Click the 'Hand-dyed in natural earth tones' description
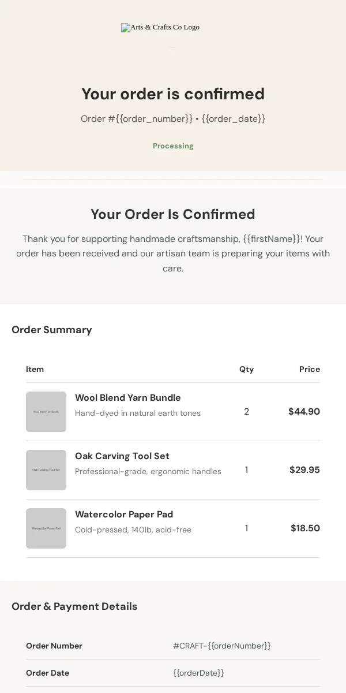The image size is (346, 693). click(138, 413)
